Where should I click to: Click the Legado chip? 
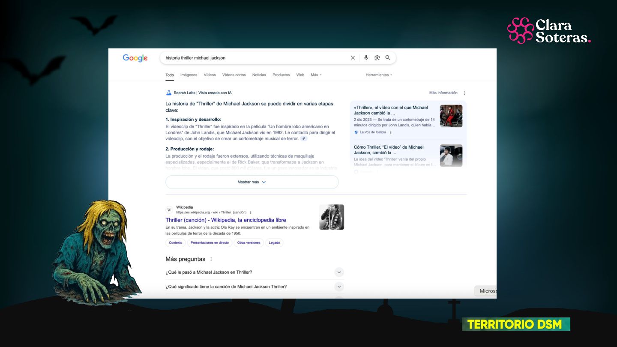pos(274,243)
